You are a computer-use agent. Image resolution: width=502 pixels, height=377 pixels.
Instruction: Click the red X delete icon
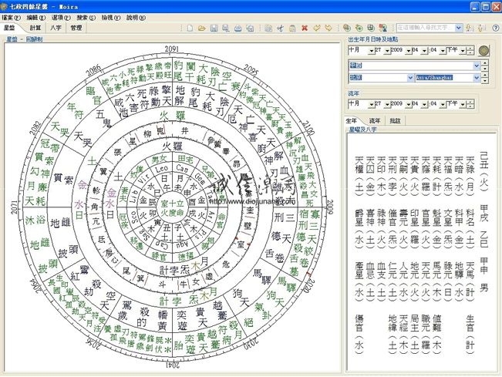305,28
